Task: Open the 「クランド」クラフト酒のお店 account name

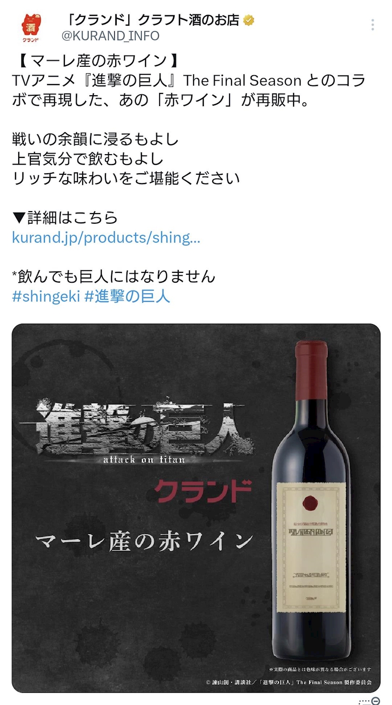Action: tap(152, 20)
